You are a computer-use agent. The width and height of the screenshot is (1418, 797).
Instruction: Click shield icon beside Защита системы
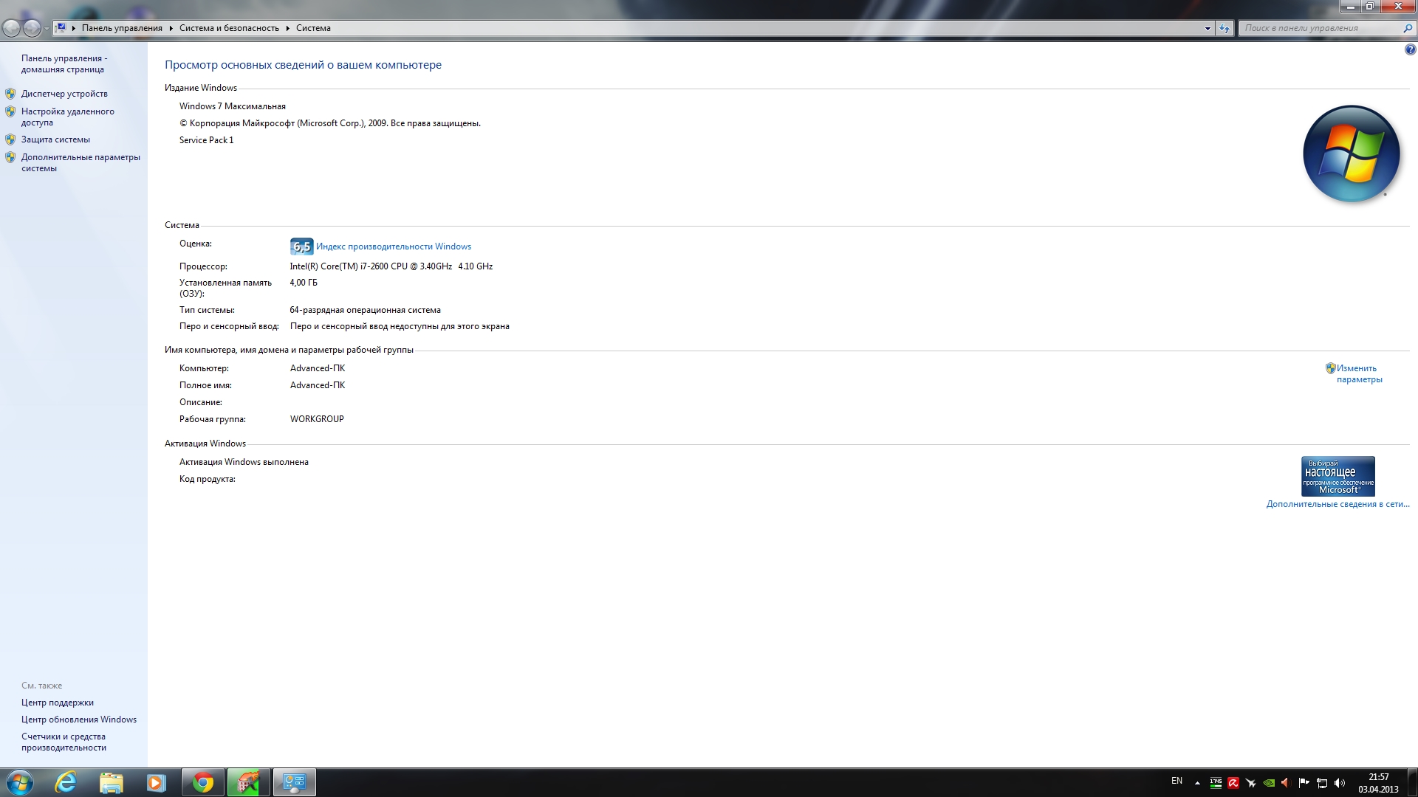point(10,139)
